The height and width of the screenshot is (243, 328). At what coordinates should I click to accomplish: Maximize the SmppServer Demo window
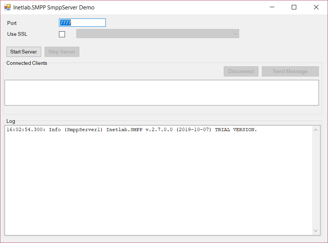pyautogui.click(x=294, y=7)
